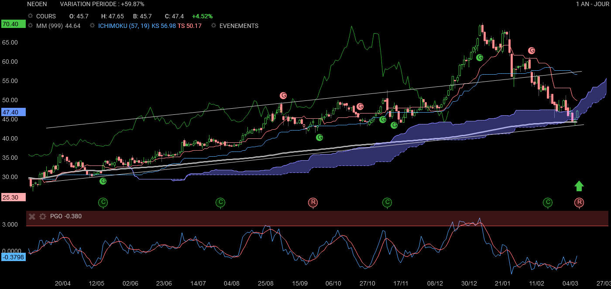611x289 pixels.
Task: Click the blue -0.3798 PGO value tag
Action: pos(13,257)
